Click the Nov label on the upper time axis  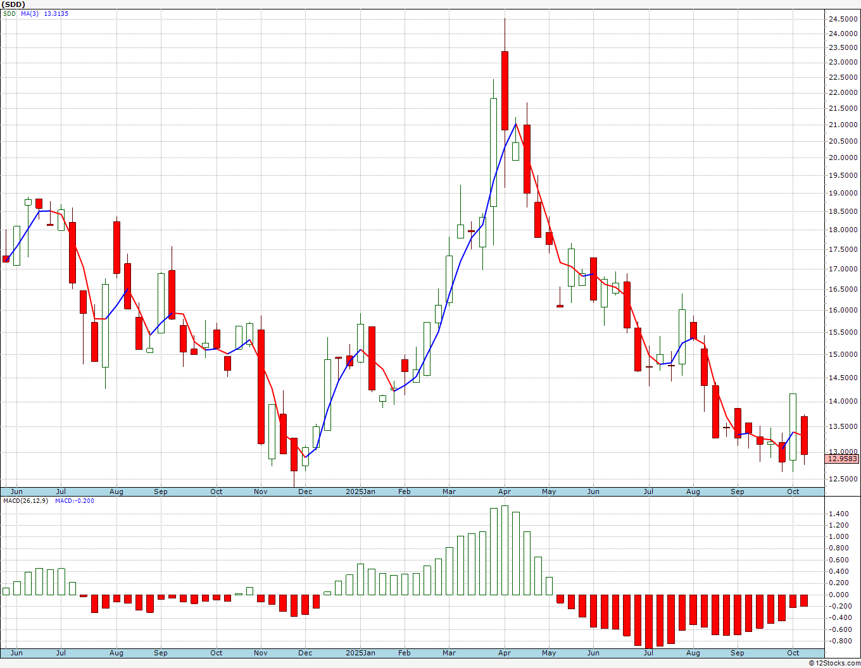pos(260,492)
